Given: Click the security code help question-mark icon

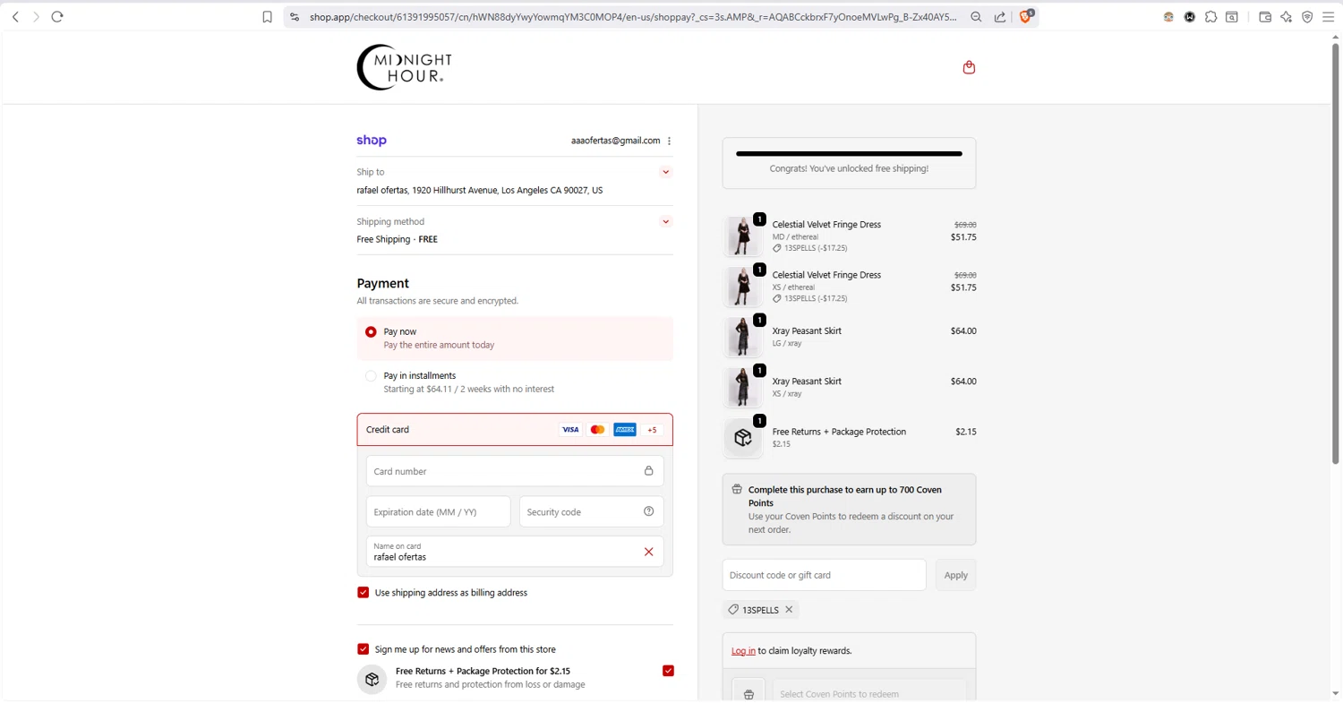Looking at the screenshot, I should [x=649, y=511].
